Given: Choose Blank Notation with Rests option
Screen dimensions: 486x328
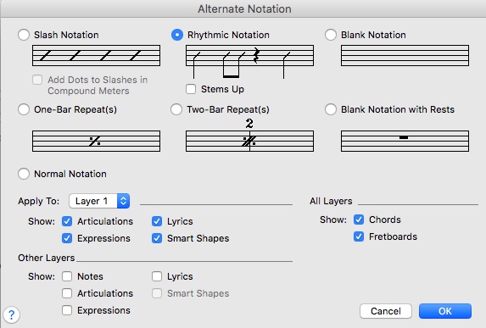Looking at the screenshot, I should [x=331, y=109].
